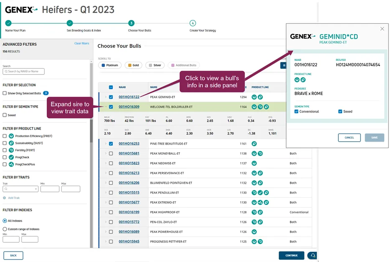Select step 3 Choose Your Bulls
Image resolution: width=391 pixels, height=262 pixels.
tap(131, 23)
